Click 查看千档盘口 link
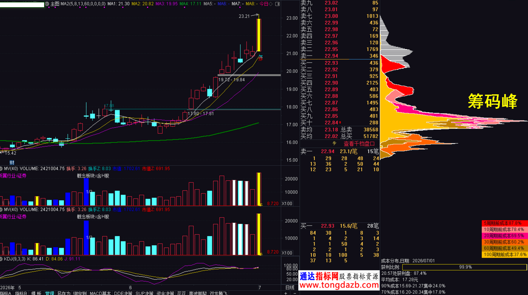The width and height of the screenshot is (528, 295). coord(359,144)
